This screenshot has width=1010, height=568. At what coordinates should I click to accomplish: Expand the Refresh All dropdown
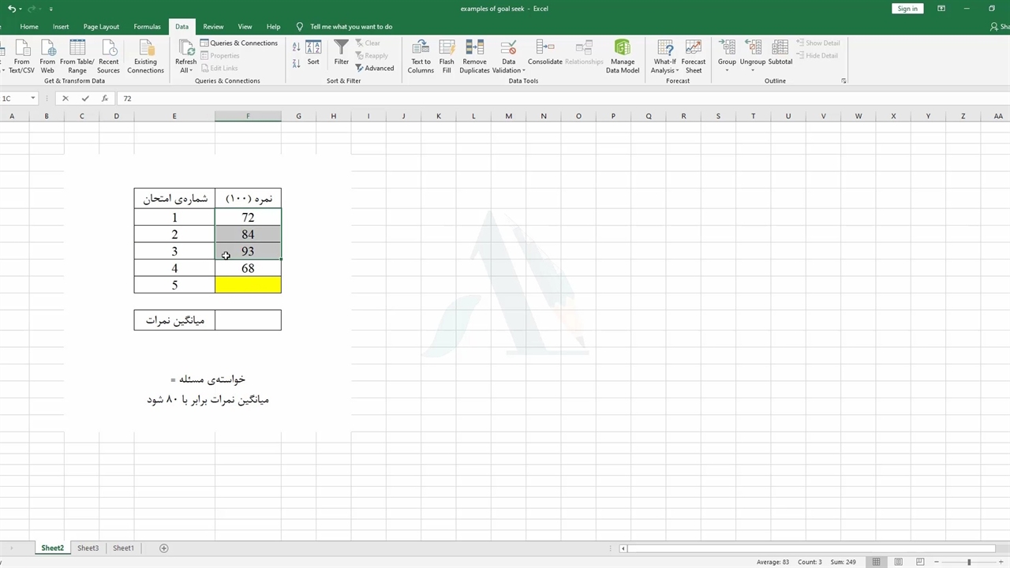pyautogui.click(x=185, y=70)
